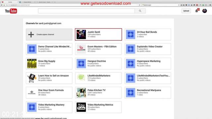Switch to the second browser tab

pos(27,2)
